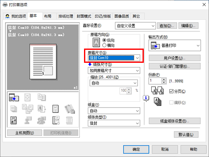Switch to 基本 tab
Image resolution: width=209 pixels, height=157 pixels.
pyautogui.click(x=35, y=16)
